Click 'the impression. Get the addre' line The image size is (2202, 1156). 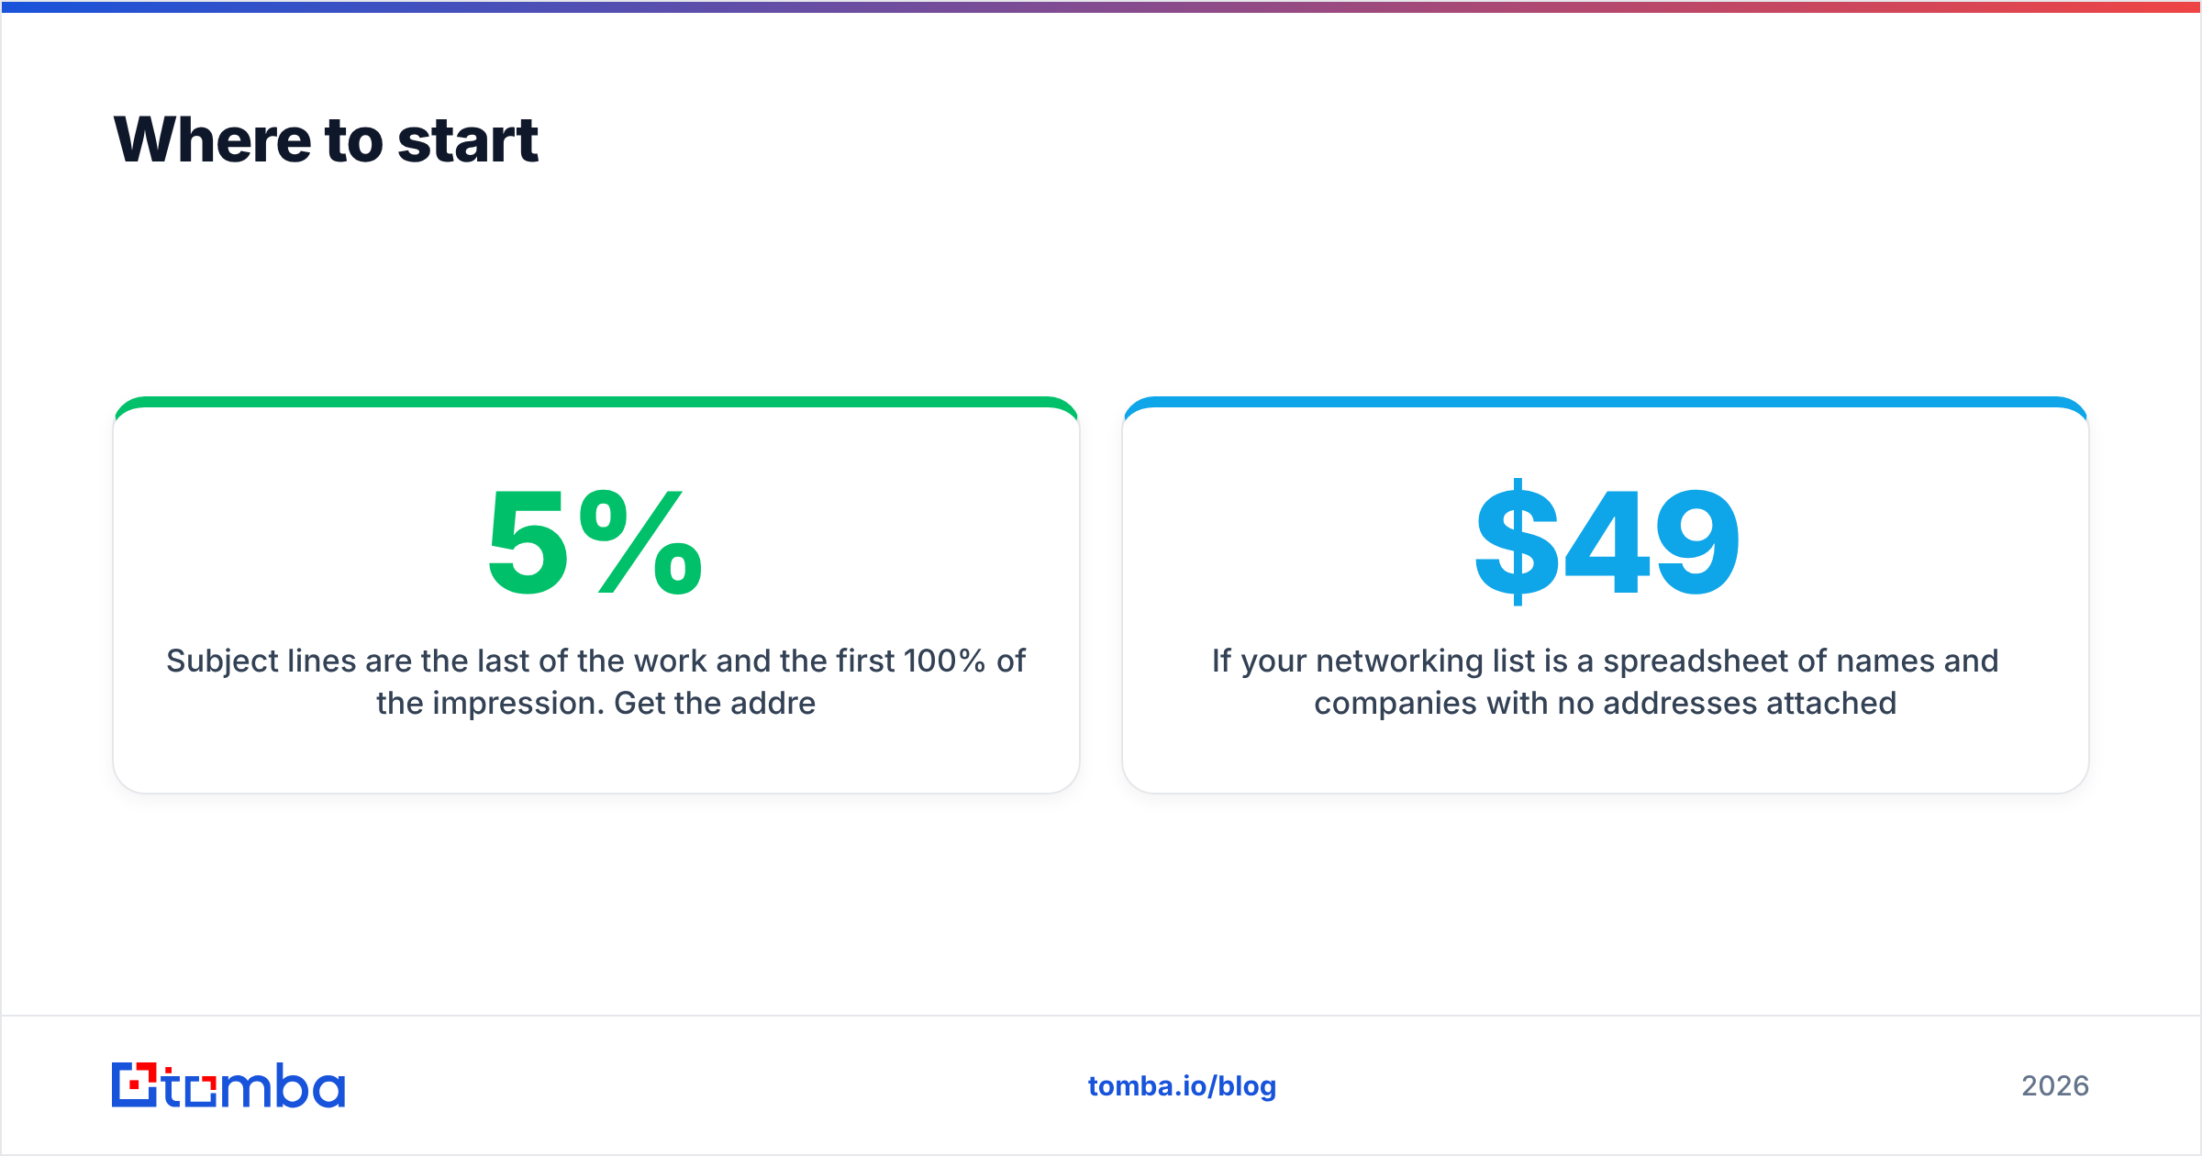[x=595, y=703]
